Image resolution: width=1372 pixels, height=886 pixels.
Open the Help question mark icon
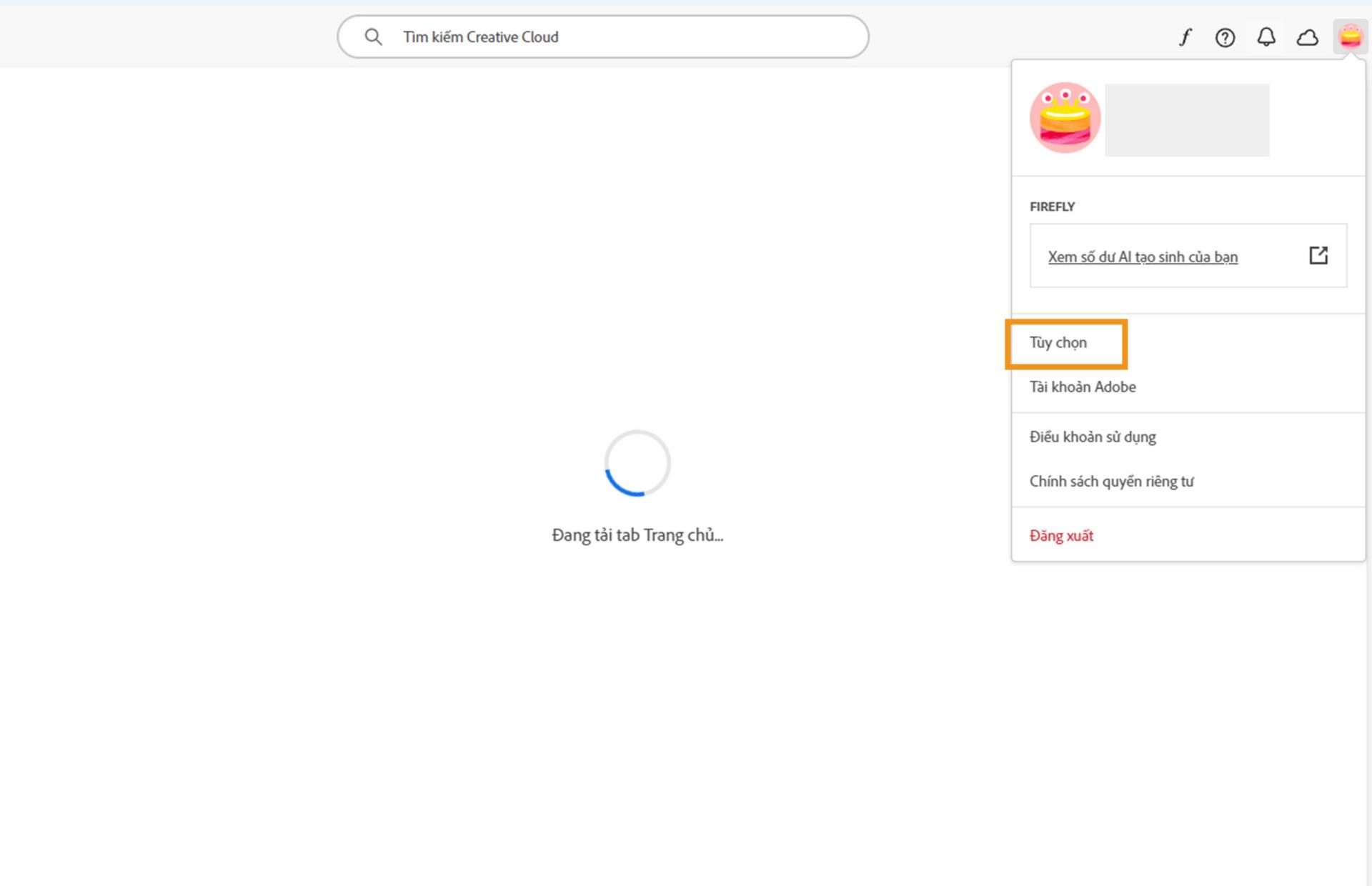coord(1225,37)
